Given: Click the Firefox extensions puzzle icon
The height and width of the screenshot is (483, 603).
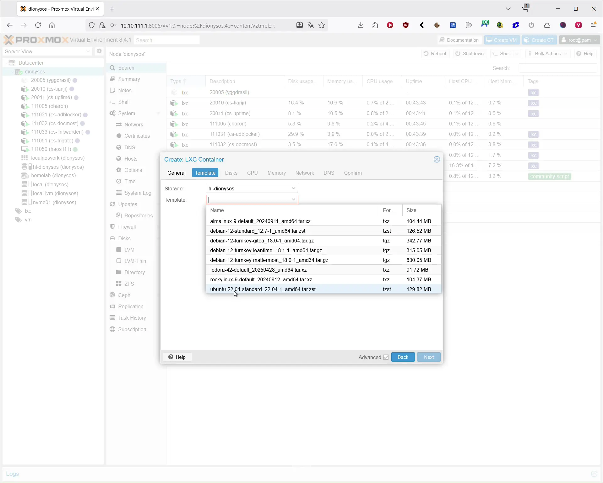Looking at the screenshot, I should (375, 25).
